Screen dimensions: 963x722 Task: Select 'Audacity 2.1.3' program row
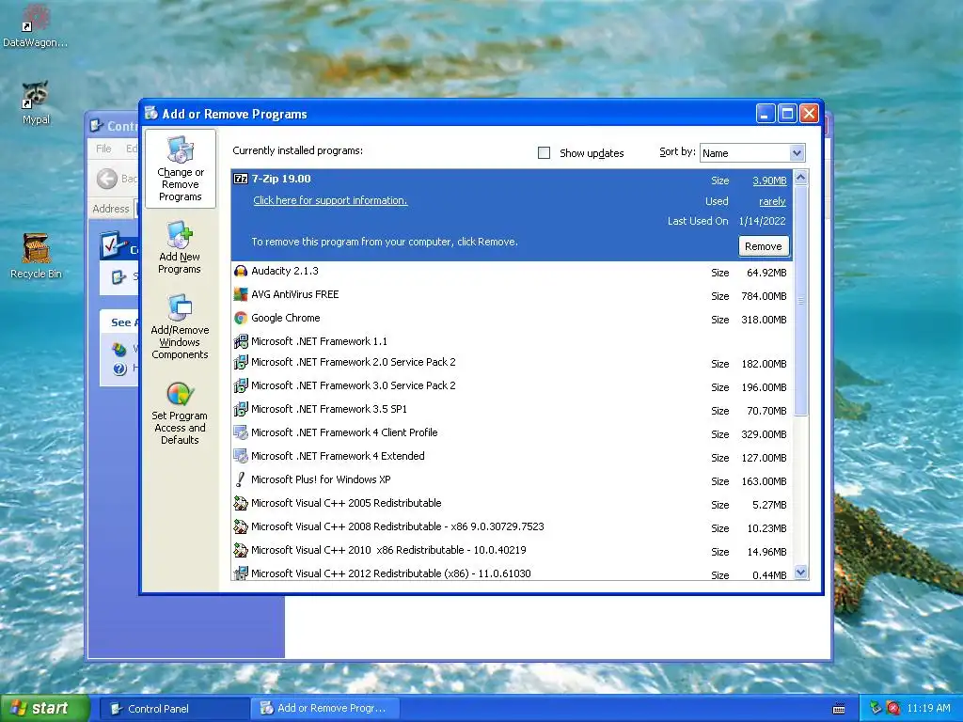513,272
